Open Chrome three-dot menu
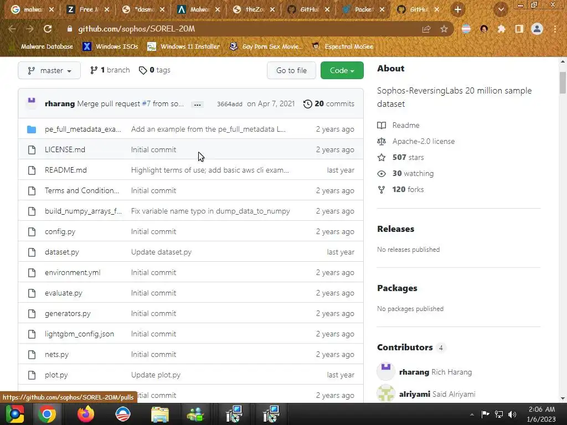Viewport: 567px width, 425px height. [555, 29]
